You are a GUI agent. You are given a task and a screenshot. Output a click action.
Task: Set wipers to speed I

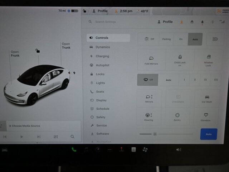point(184,80)
